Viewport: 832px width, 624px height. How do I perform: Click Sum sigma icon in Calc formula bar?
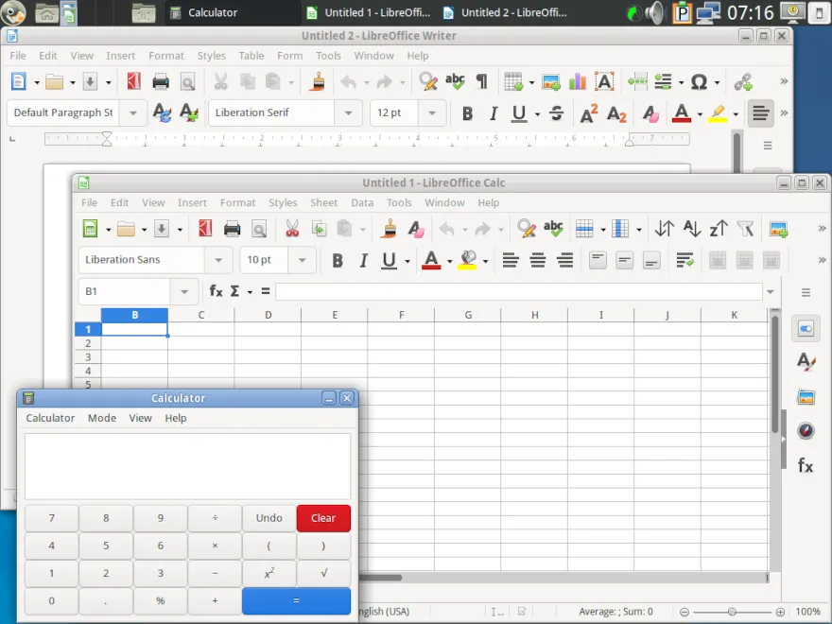(x=234, y=291)
